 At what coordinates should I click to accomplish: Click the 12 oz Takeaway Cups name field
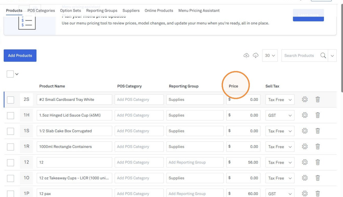point(74,178)
